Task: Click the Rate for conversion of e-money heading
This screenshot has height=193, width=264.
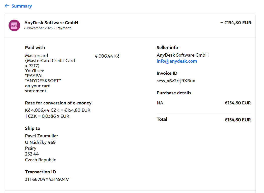Action: [58, 103]
